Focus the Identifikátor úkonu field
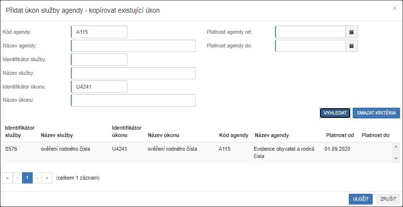Image resolution: width=403 pixels, height=207 pixels. [99, 87]
